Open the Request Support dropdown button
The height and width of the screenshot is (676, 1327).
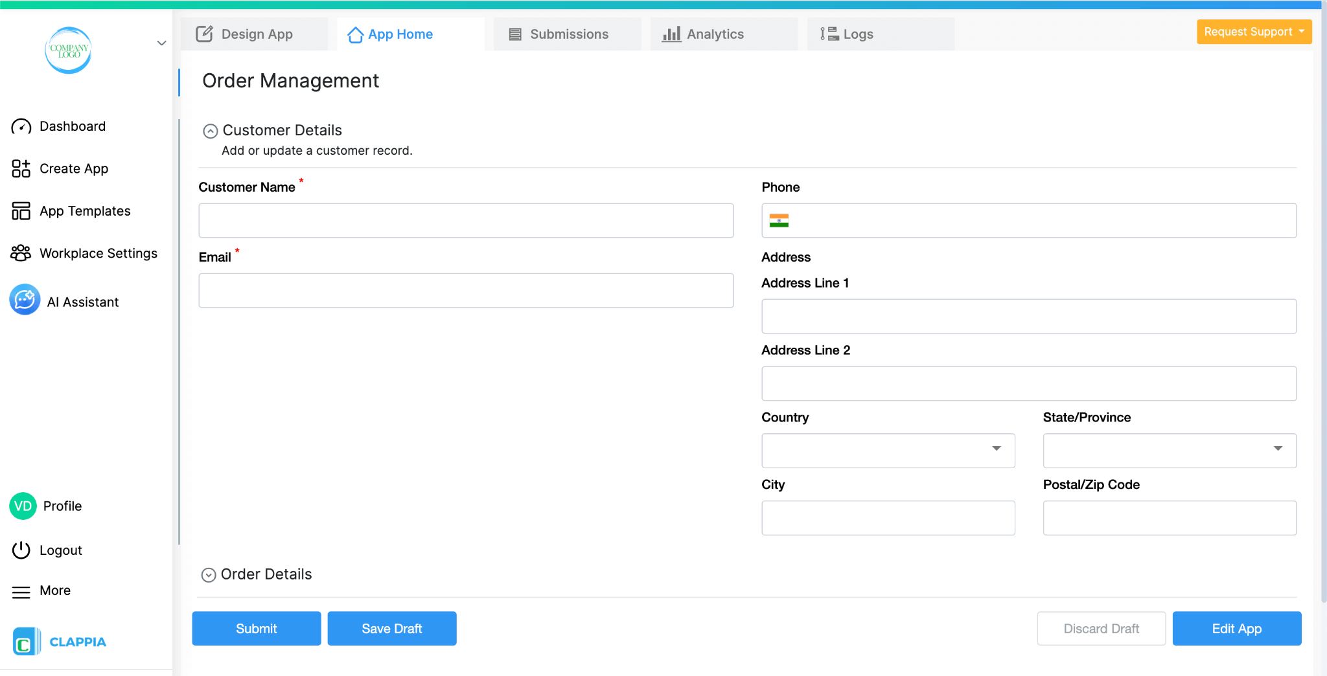pyautogui.click(x=1253, y=31)
